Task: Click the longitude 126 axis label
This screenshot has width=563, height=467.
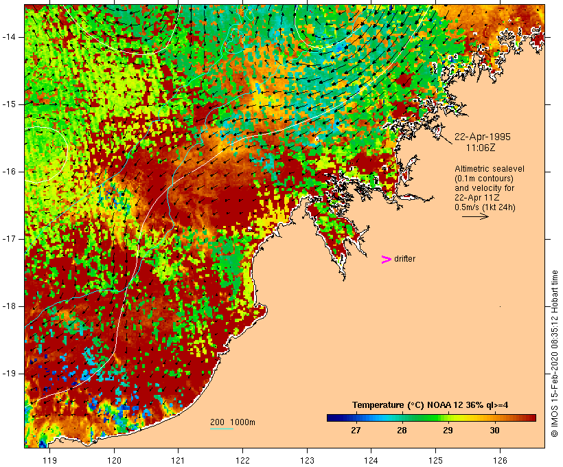Action: click(500, 458)
